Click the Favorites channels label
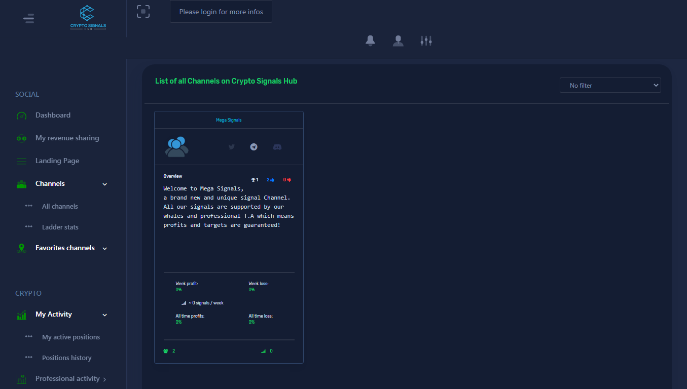 [x=65, y=248]
